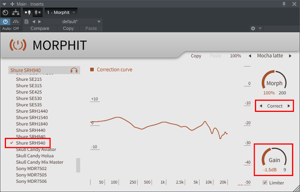Viewport: 300px width, 192px height.
Task: Toggle the Correction curve legend square
Action: tap(92, 70)
